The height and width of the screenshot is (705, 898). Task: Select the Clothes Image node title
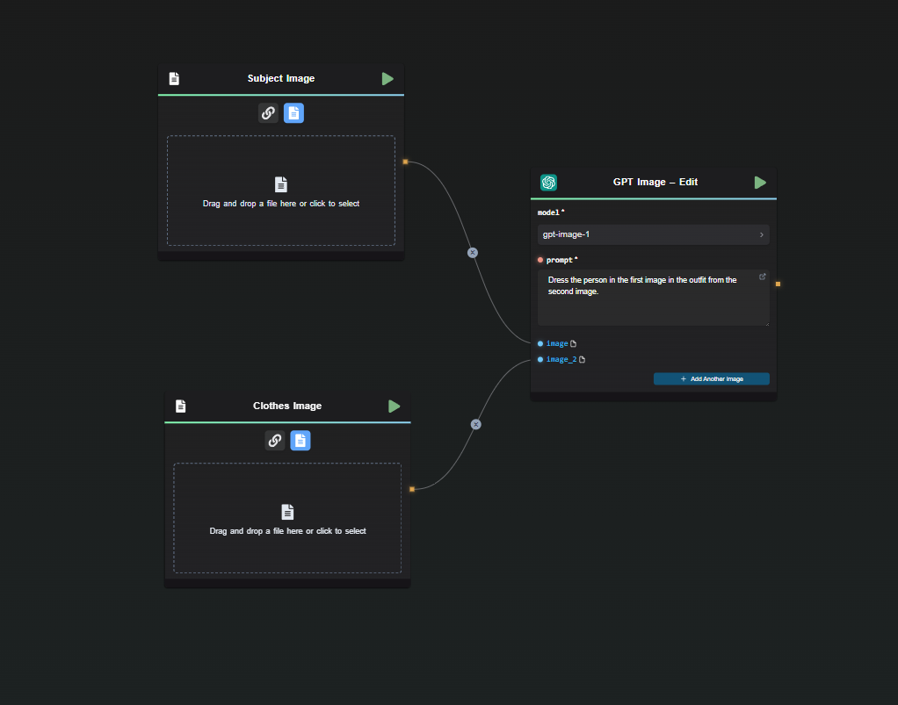click(x=287, y=406)
